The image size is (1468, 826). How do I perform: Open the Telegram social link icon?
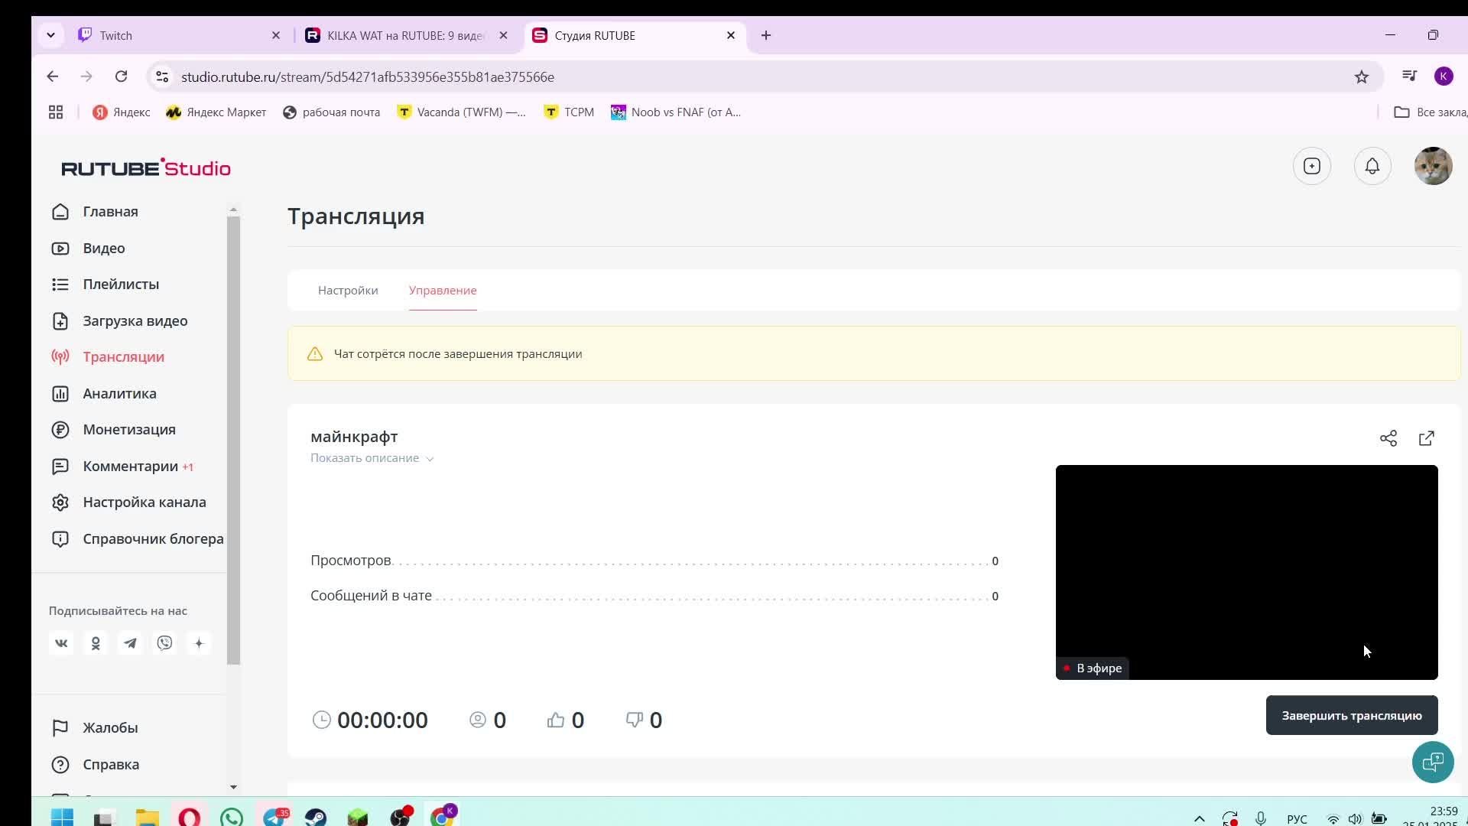point(130,643)
